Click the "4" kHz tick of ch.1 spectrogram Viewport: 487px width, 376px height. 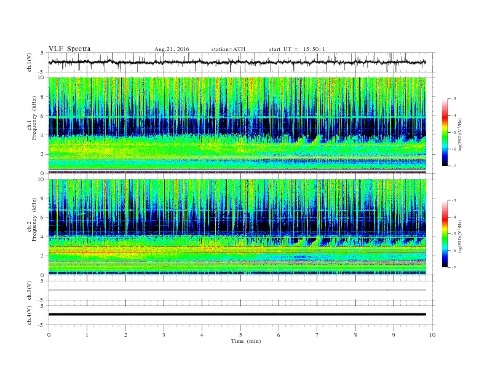click(x=43, y=135)
